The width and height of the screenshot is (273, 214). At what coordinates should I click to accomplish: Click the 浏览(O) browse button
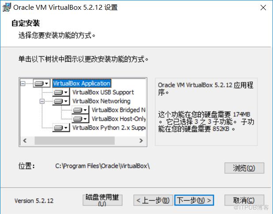pos(244,168)
